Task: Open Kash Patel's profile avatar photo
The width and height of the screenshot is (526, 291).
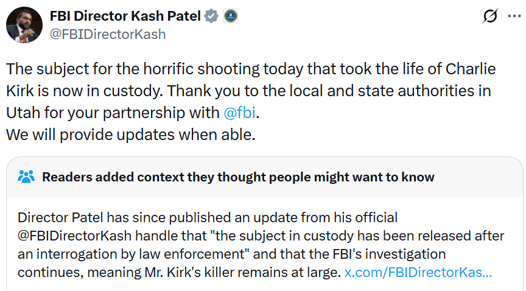Action: [24, 26]
